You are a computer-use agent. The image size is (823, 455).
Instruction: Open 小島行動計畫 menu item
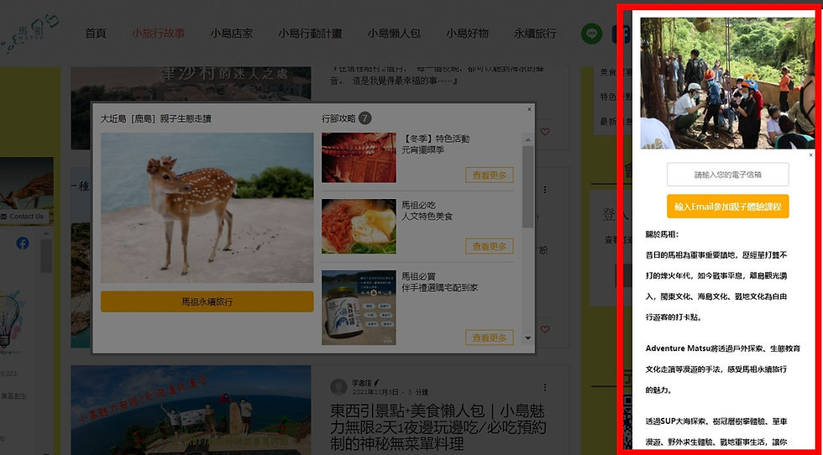(310, 33)
